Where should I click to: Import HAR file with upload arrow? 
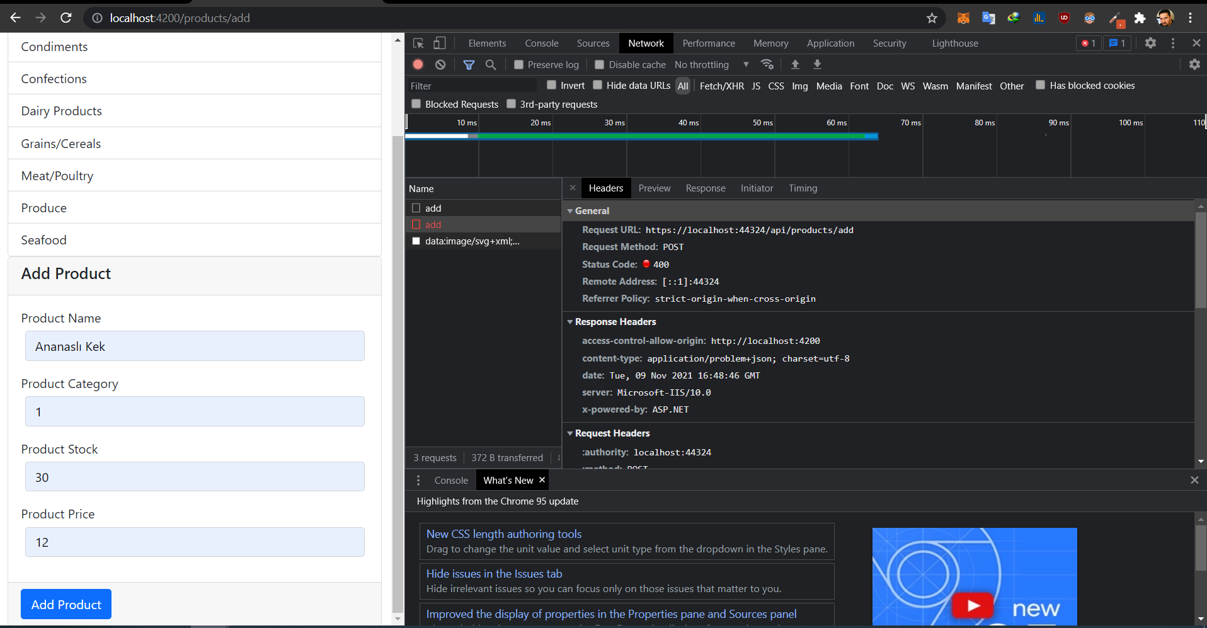pos(795,64)
